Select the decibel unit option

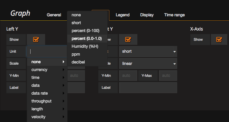pyautogui.click(x=79, y=62)
